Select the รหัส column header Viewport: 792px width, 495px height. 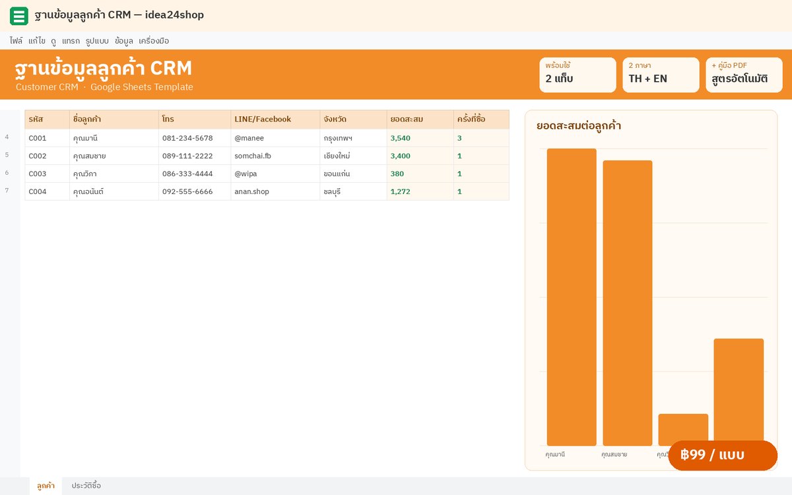coord(47,119)
